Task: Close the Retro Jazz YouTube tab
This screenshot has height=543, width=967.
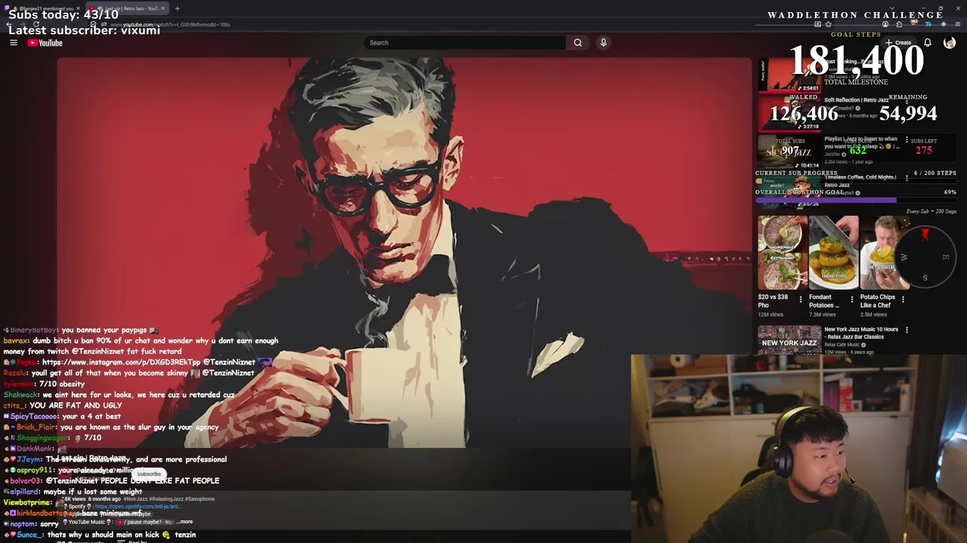Action: point(162,8)
